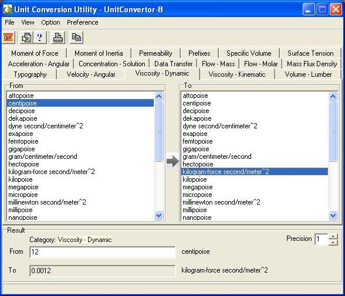This screenshot has height=296, width=345.
Task: Click the Precision value field
Action: 322,239
